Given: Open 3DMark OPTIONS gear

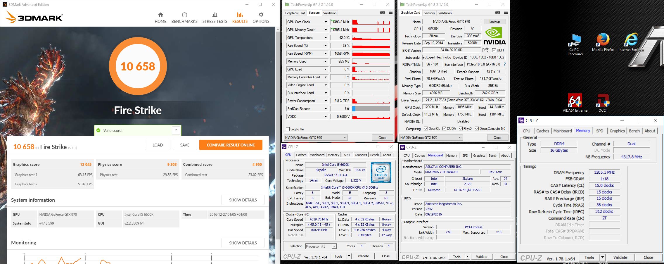Looking at the screenshot, I should pos(261,18).
